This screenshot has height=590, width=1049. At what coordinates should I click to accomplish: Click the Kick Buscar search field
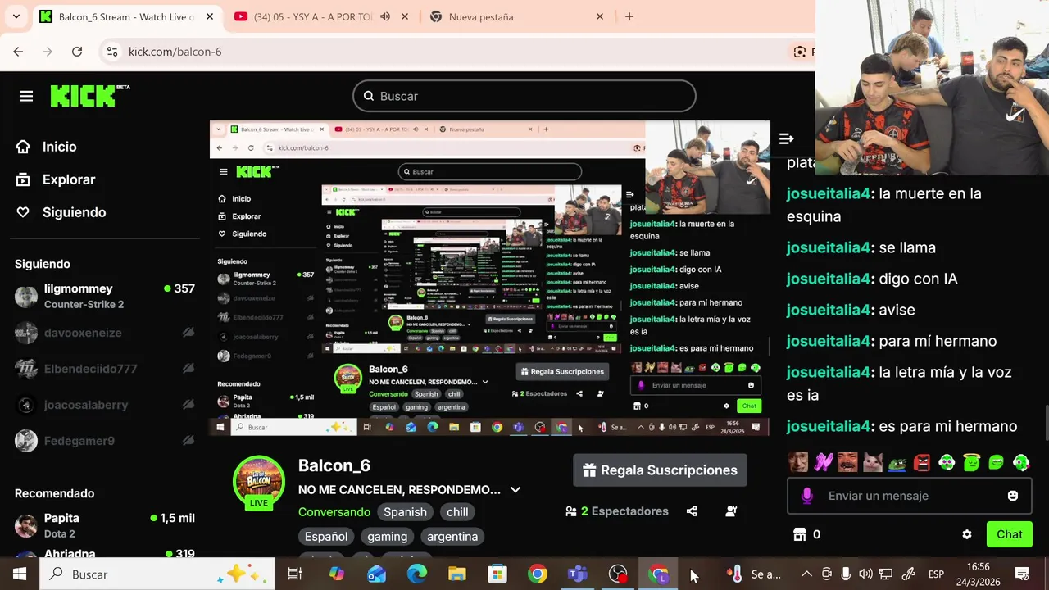click(x=524, y=96)
